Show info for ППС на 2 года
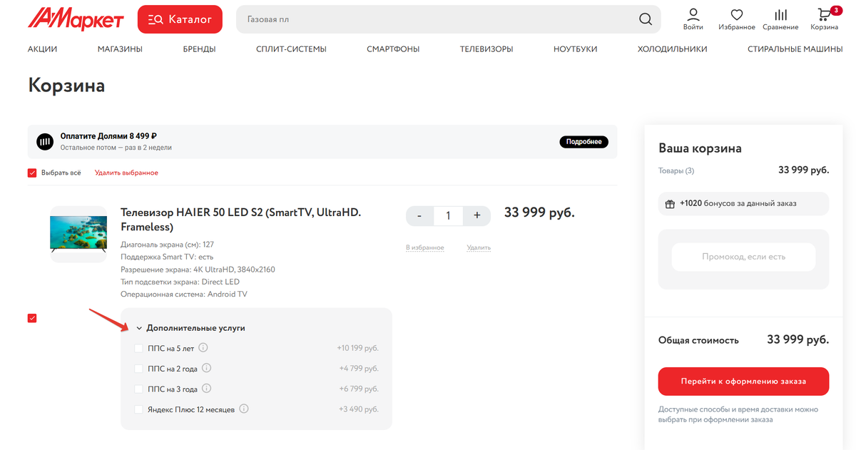Image resolution: width=856 pixels, height=450 pixels. pyautogui.click(x=207, y=369)
